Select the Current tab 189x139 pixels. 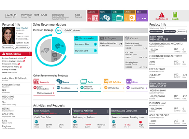coord(136,38)
